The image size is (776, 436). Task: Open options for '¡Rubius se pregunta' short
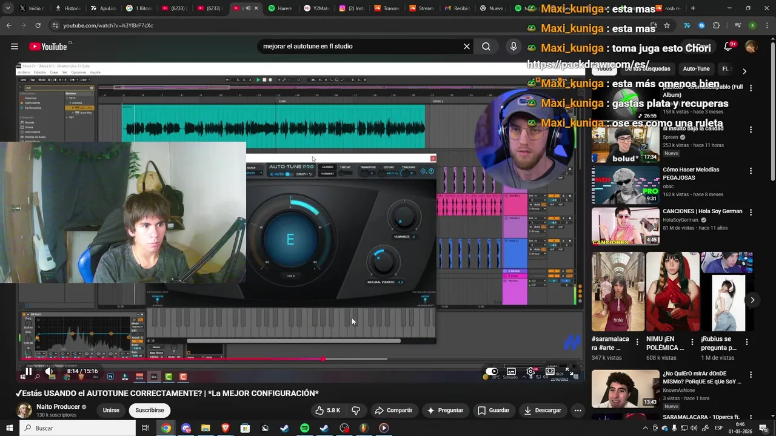click(x=746, y=342)
